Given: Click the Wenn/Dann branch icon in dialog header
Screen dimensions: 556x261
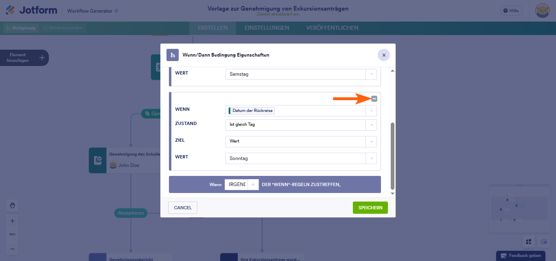Looking at the screenshot, I should click(173, 55).
